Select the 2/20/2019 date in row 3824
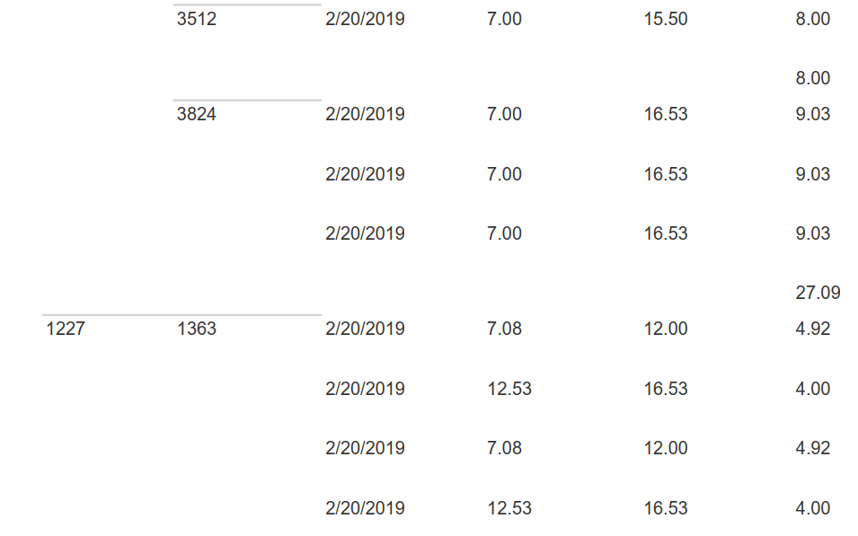This screenshot has width=858, height=536. [365, 114]
